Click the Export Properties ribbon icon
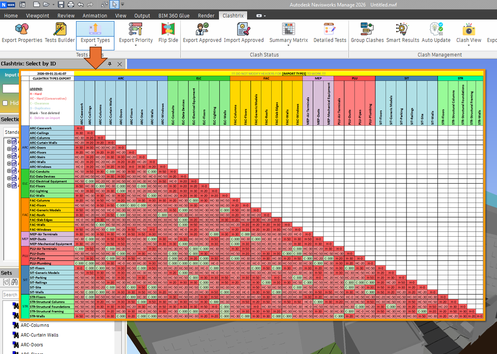The width and height of the screenshot is (497, 354). point(22,29)
